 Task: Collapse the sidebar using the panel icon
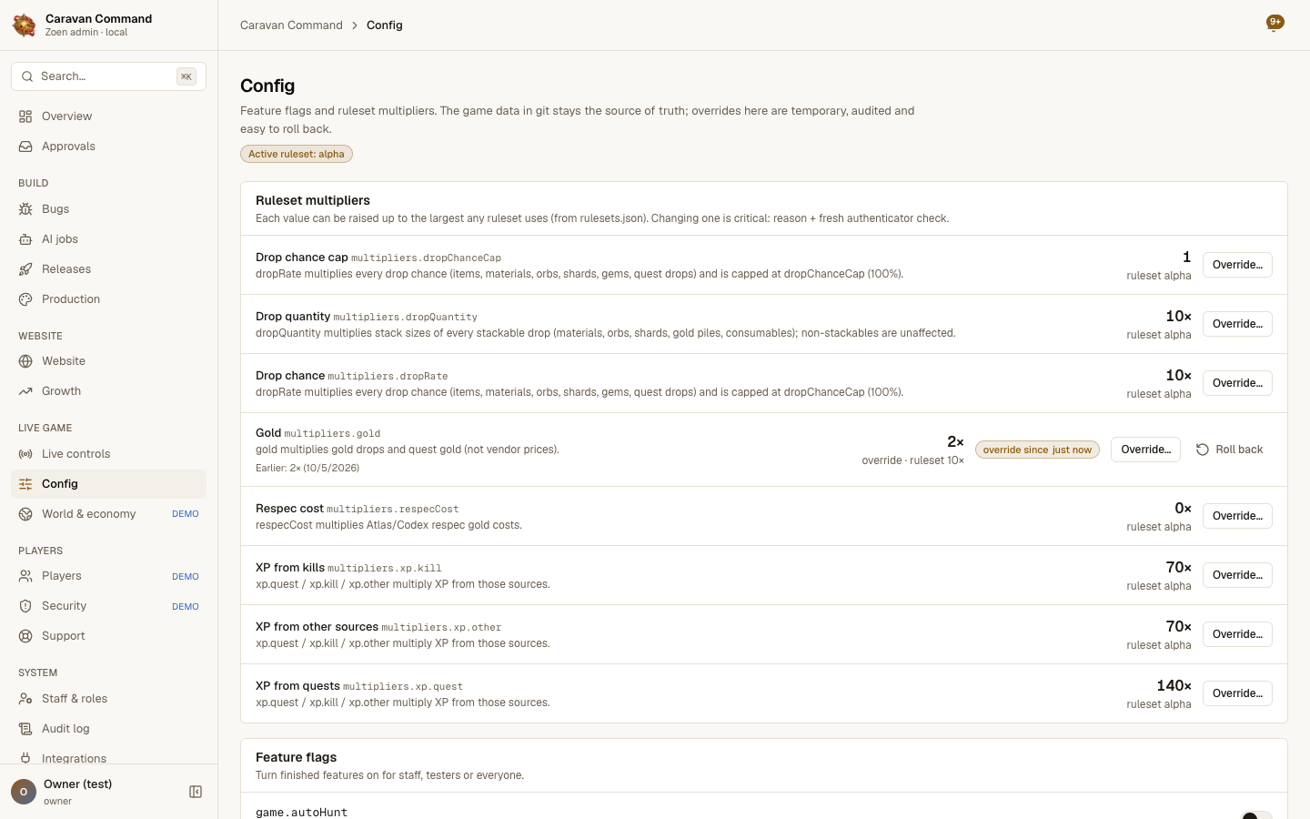pos(196,792)
